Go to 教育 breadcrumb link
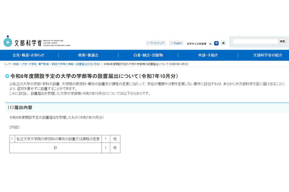289x192 pixels. [x=16, y=64]
